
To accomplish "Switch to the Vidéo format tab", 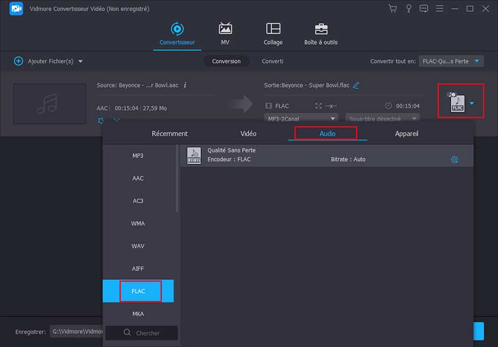I will point(248,134).
